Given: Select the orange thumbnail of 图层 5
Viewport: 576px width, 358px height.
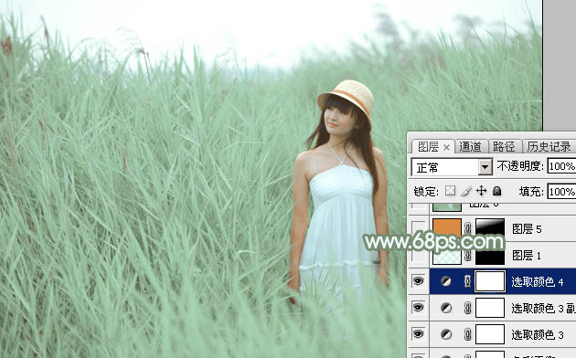Looking at the screenshot, I should pos(447,227).
